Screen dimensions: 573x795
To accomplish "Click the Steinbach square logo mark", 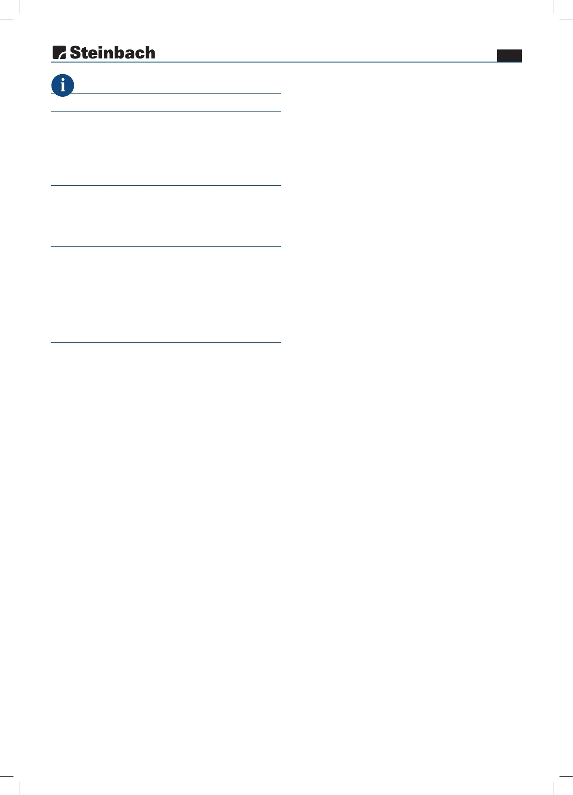I will (x=59, y=53).
